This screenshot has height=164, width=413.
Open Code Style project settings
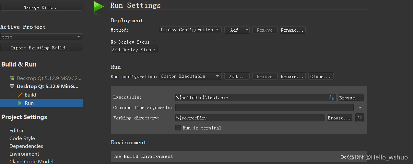tap(22, 138)
